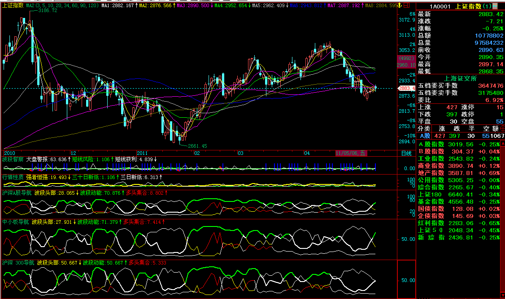Click the MA2 parameters label (3,5,10,20,34,60,90,120)

tap(62, 5)
